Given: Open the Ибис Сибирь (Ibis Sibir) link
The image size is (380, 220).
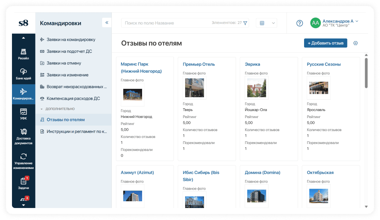Looking at the screenshot, I should (x=201, y=176).
